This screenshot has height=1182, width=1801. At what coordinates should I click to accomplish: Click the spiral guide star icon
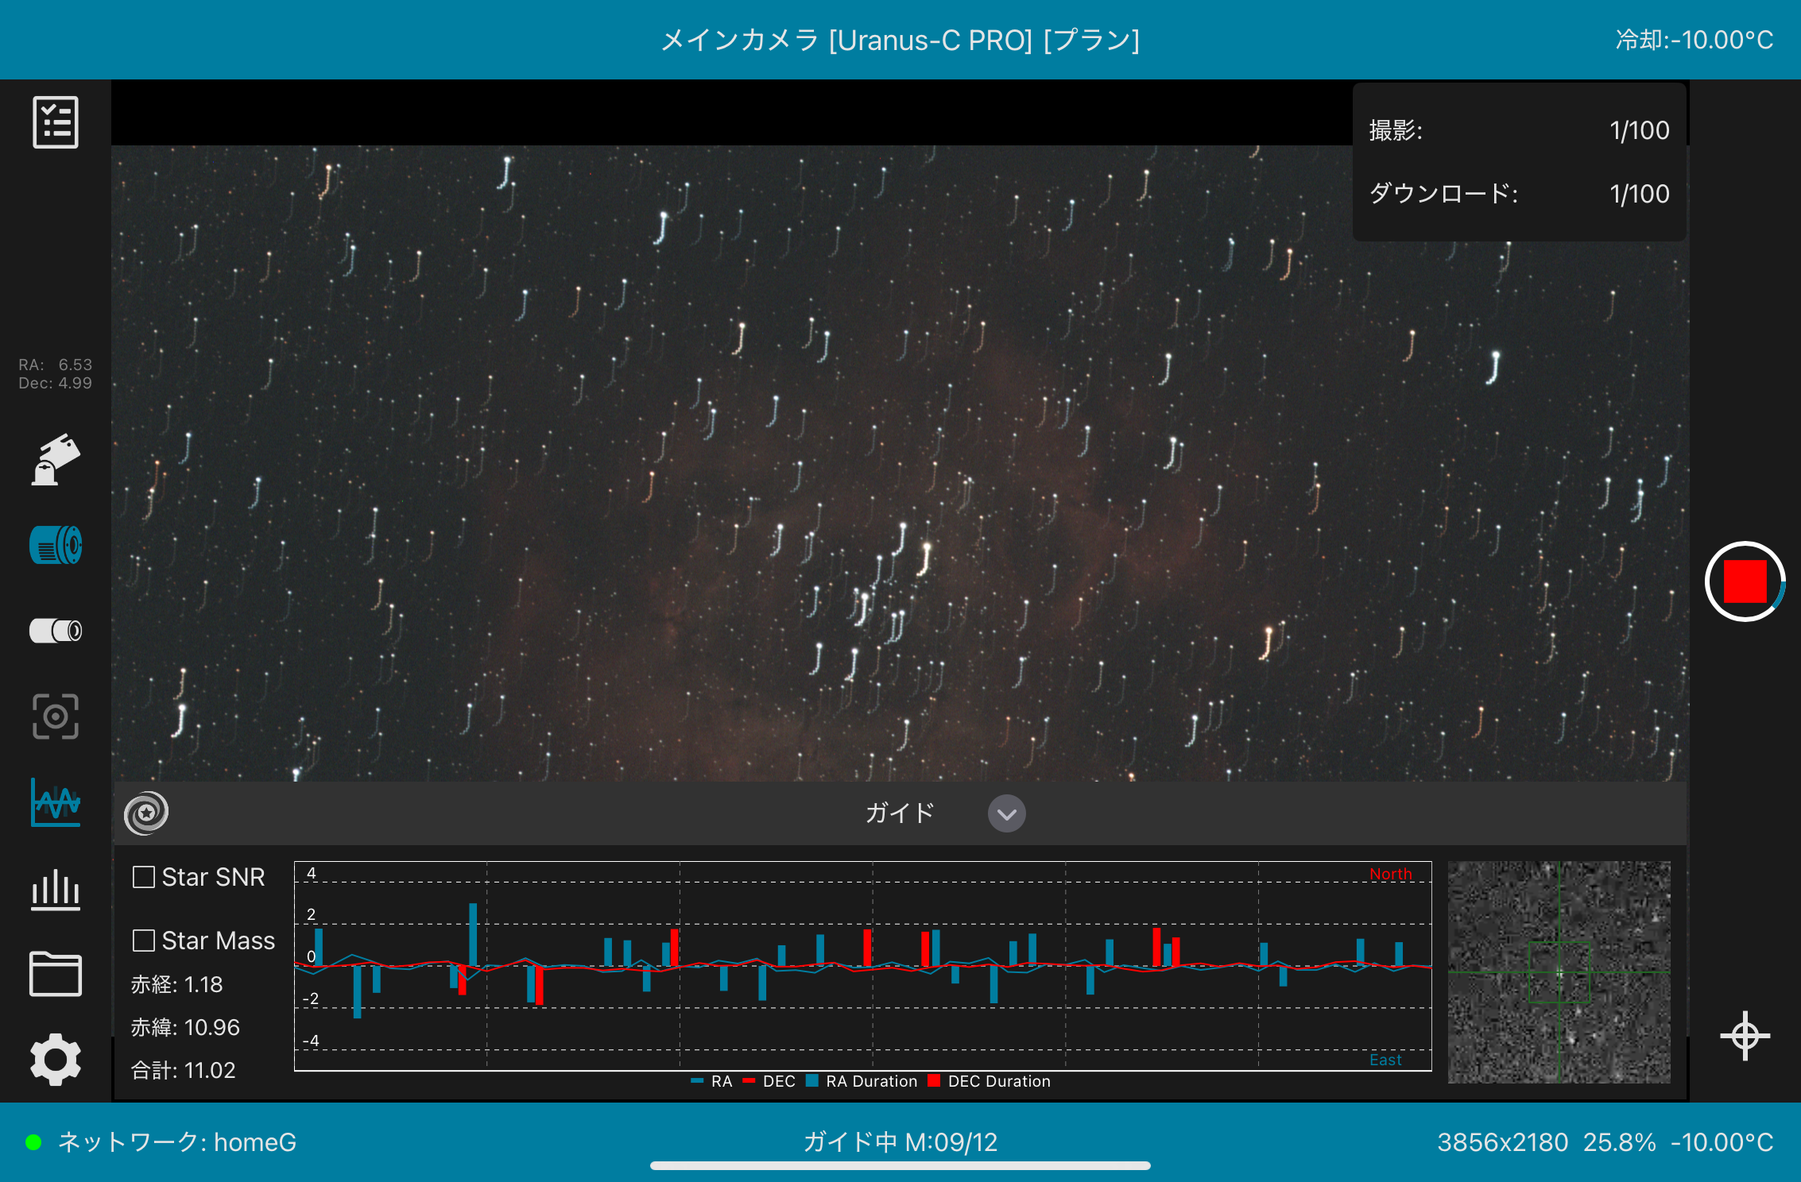coord(146,813)
